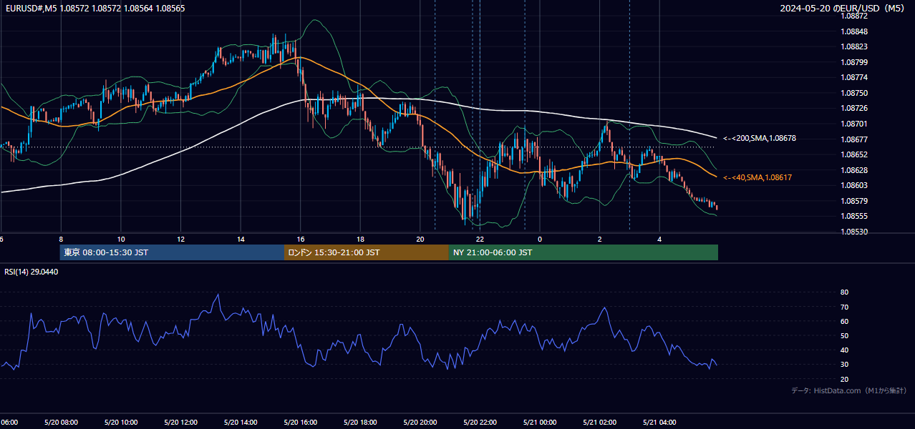Click hour label 8 under the price chart
915x429 pixels.
tap(61, 240)
